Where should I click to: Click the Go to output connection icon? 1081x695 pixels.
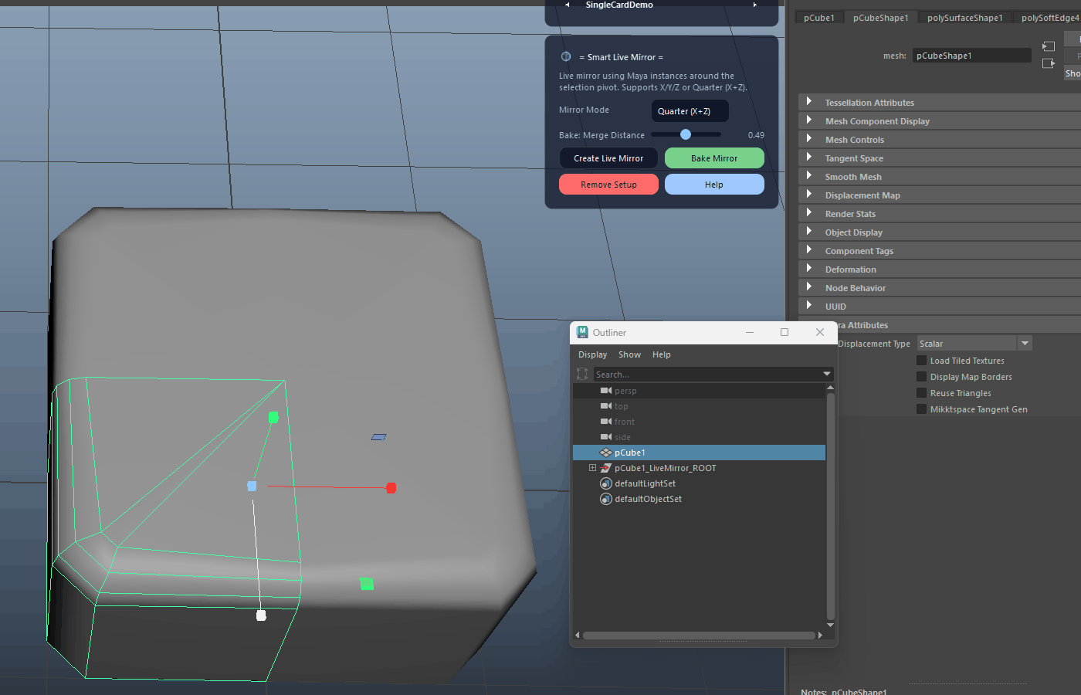coord(1049,63)
